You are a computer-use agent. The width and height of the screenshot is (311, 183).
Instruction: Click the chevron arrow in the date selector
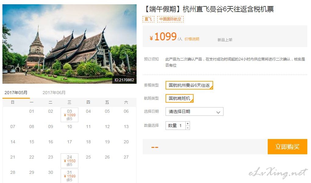tap(218, 112)
